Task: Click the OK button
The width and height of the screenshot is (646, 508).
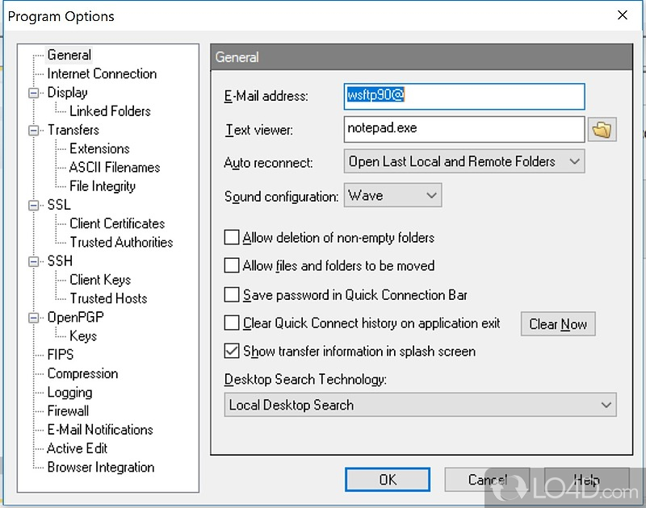Action: click(x=388, y=480)
